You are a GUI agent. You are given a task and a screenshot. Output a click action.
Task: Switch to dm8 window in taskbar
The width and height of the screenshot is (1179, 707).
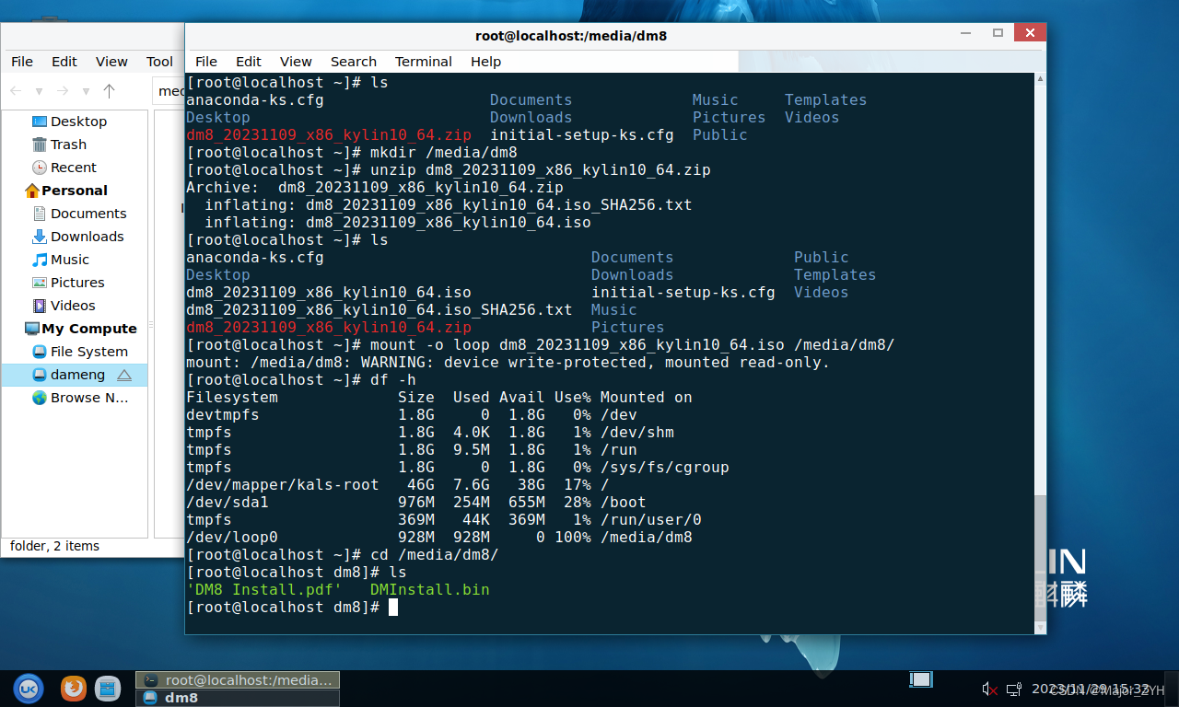click(238, 698)
